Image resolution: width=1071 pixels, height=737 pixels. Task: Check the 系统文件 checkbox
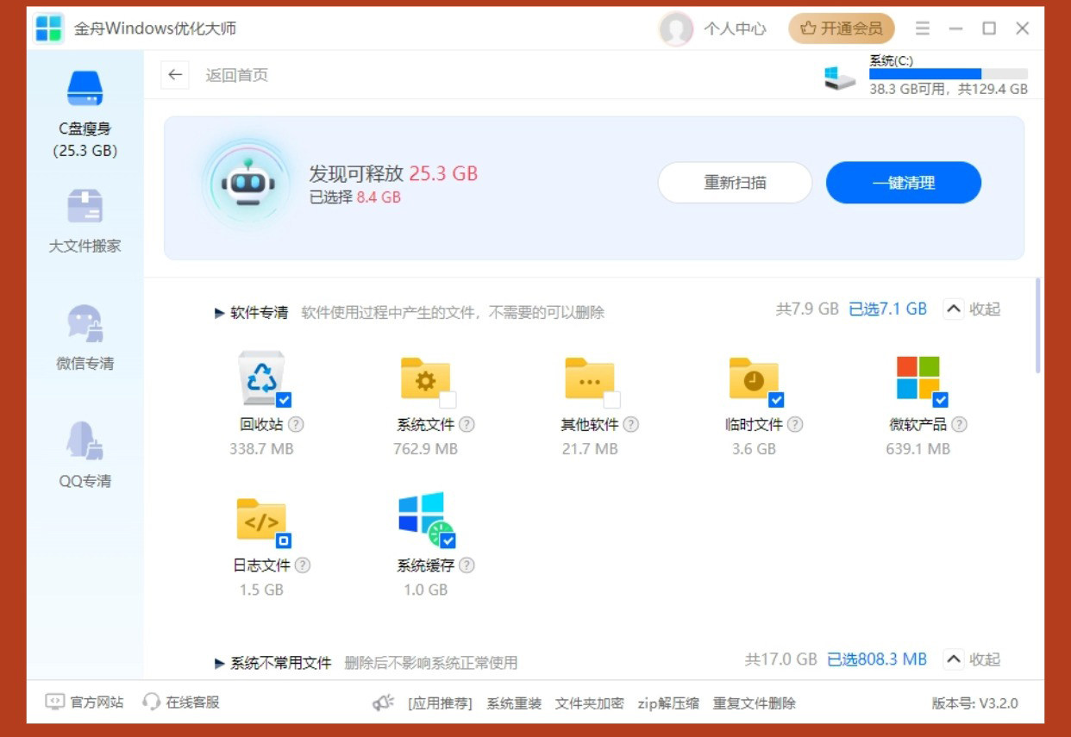coord(448,399)
